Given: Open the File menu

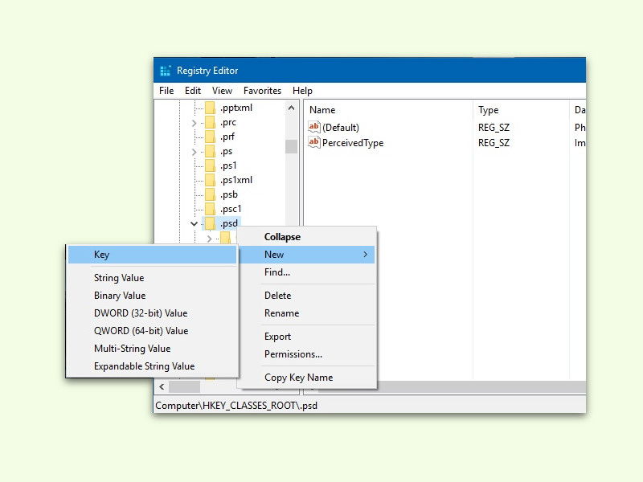Looking at the screenshot, I should click(166, 91).
